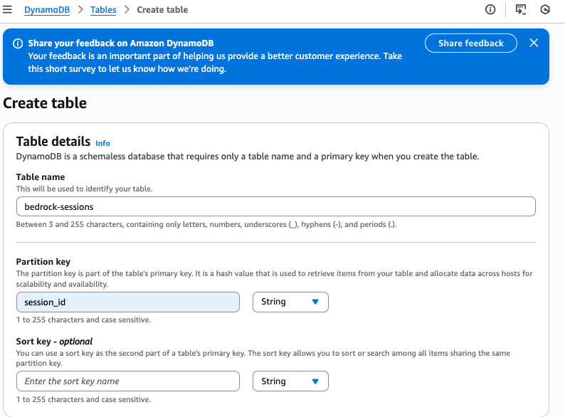This screenshot has width=565, height=417.
Task: Open the Partition key type String dropdown
Action: (x=290, y=302)
